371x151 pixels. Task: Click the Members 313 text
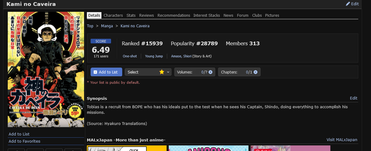point(243,43)
